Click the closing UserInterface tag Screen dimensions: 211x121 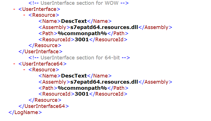pyautogui.click(x=40, y=52)
